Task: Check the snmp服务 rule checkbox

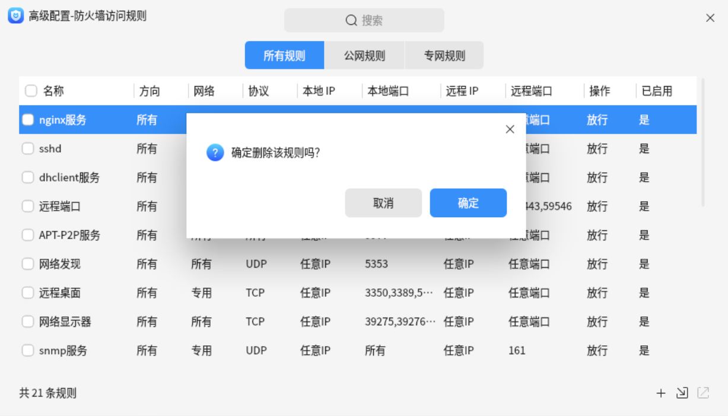Action: 28,351
